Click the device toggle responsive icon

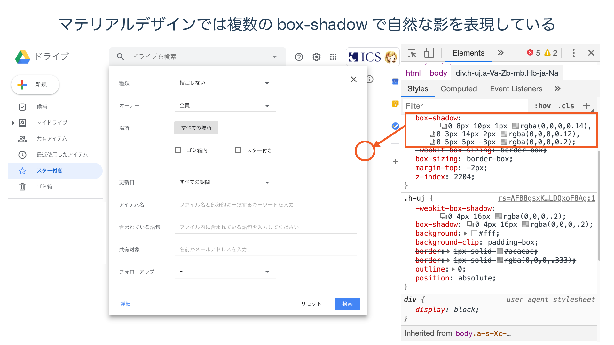click(x=428, y=53)
